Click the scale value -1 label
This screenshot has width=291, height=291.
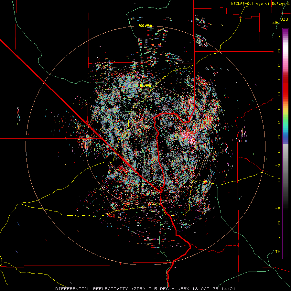pos(278,151)
